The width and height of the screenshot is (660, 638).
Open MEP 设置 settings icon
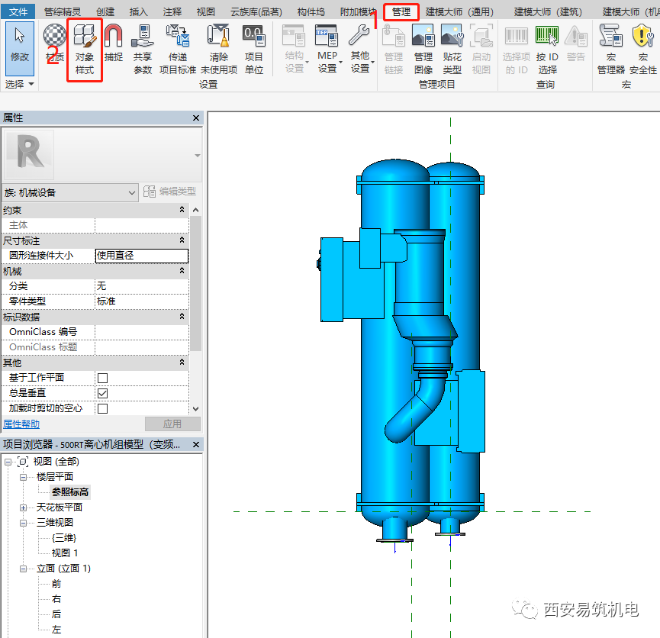[x=327, y=47]
